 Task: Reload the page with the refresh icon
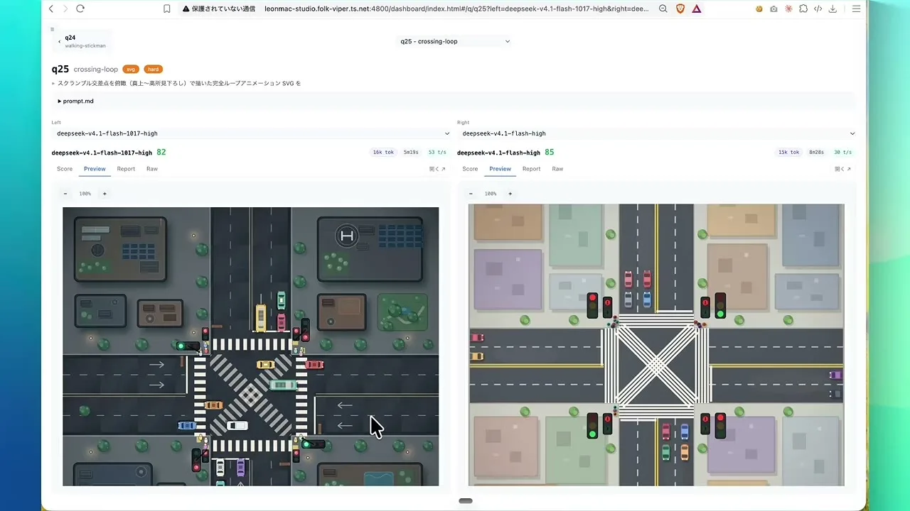point(80,9)
